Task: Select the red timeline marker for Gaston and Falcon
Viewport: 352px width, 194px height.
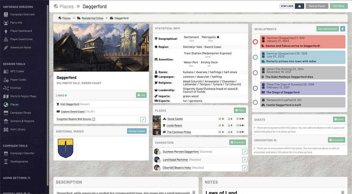Action: pos(255,42)
